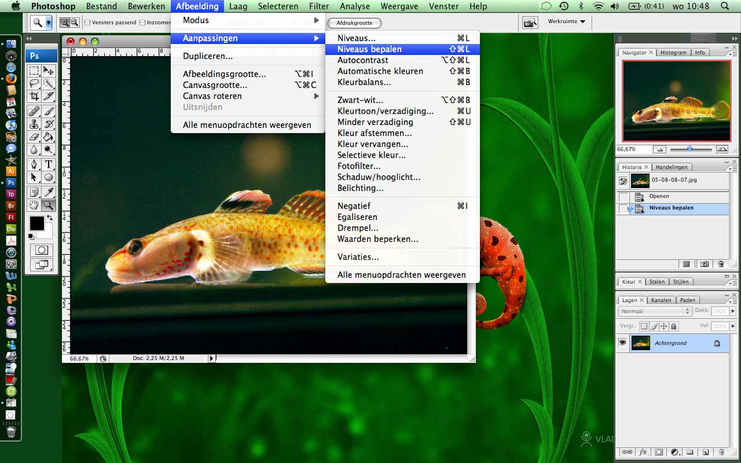Select the Clone Stamp tool

click(34, 124)
